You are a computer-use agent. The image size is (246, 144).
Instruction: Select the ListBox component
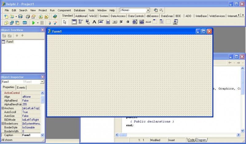[x=135, y=22]
